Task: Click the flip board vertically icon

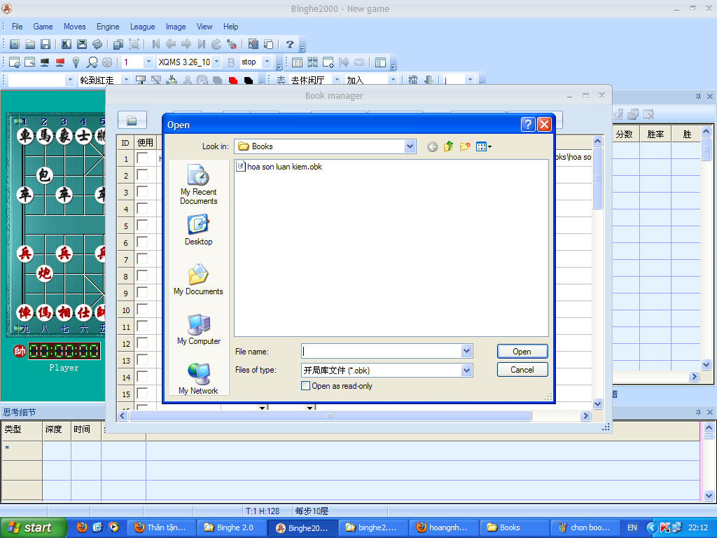Action: tap(82, 44)
